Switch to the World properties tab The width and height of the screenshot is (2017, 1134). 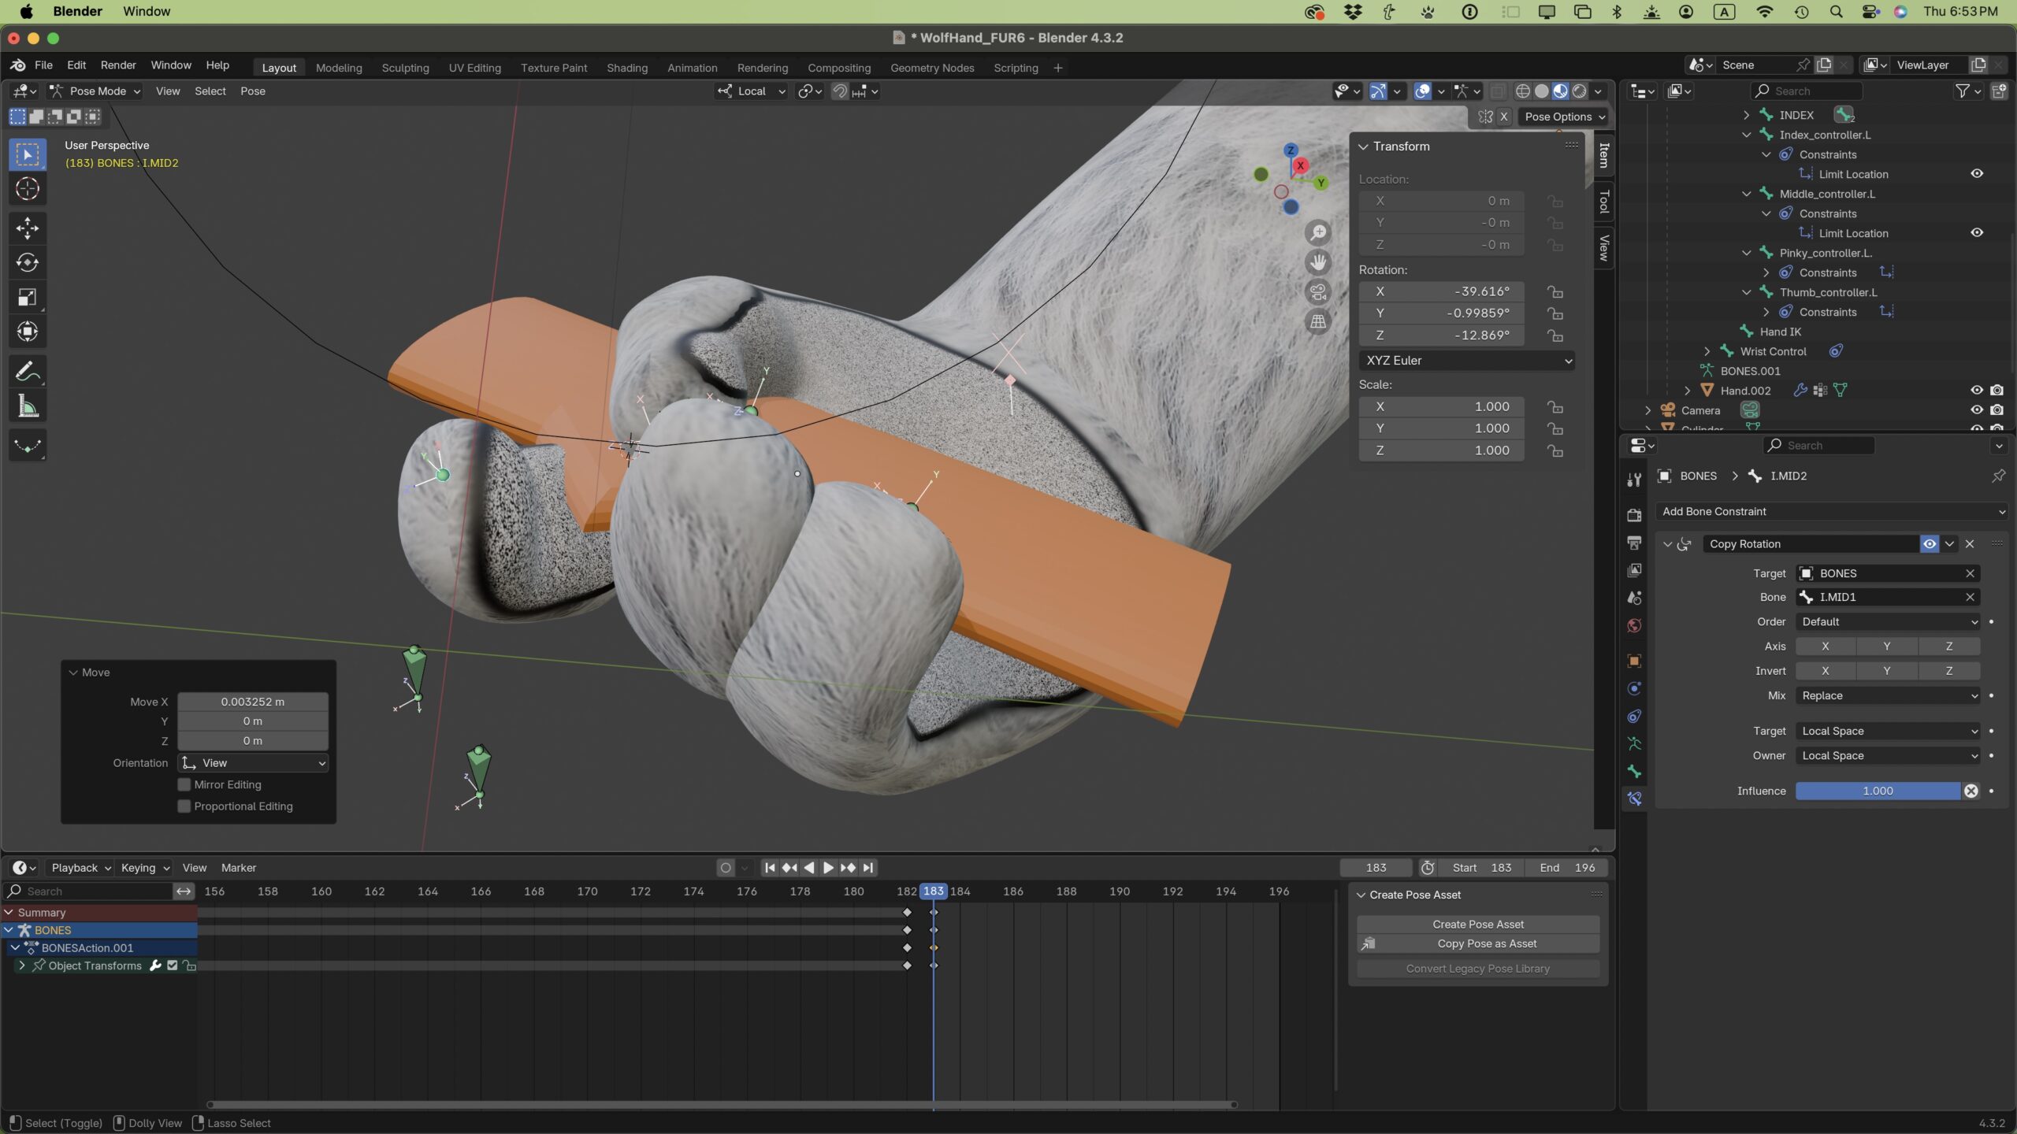click(1634, 624)
